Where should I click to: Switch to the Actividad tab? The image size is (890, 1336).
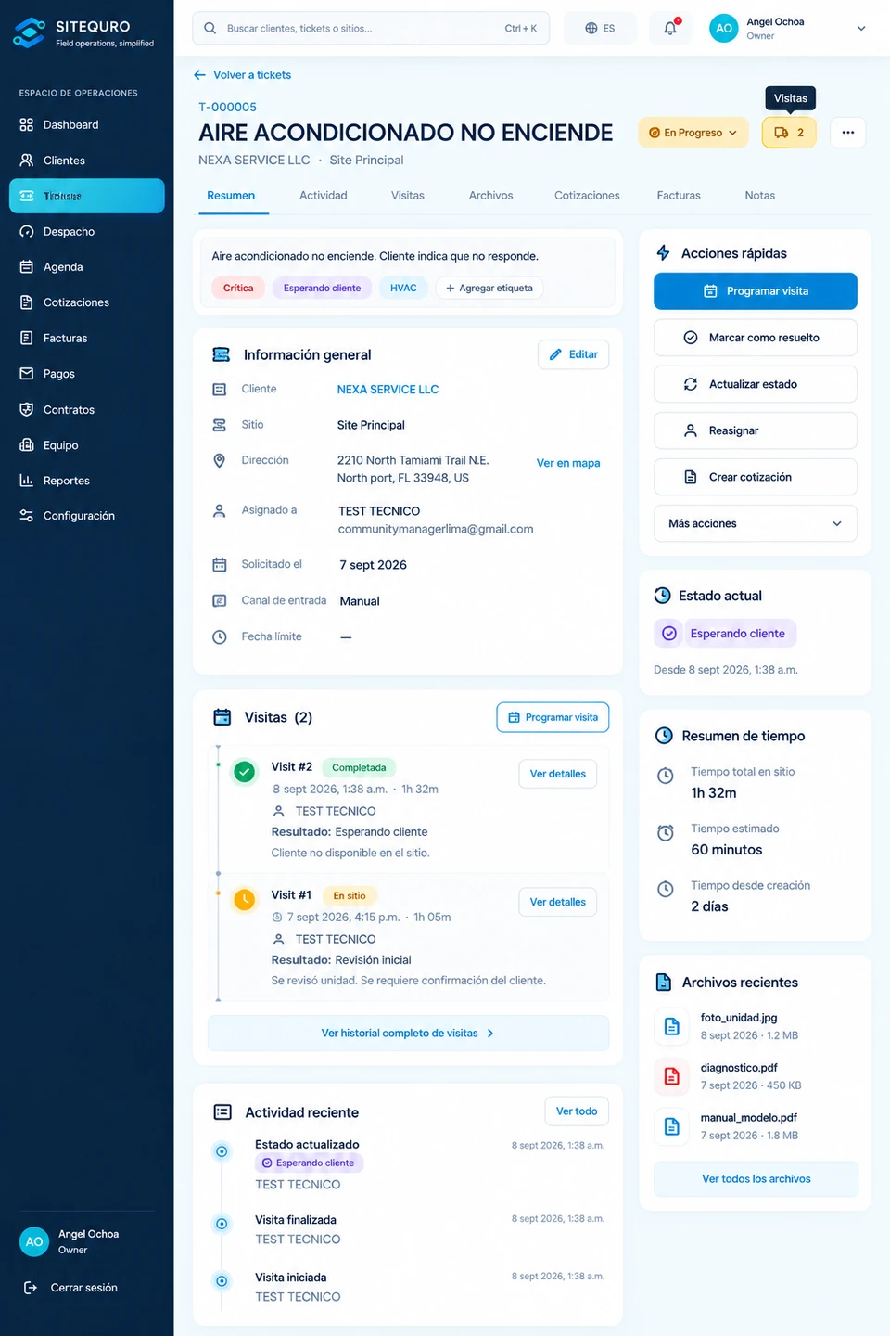(x=324, y=196)
